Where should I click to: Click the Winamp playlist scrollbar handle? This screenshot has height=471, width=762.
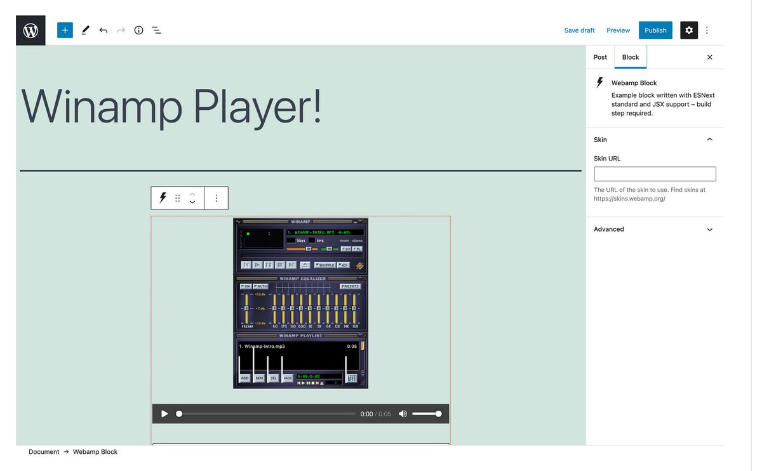[363, 346]
